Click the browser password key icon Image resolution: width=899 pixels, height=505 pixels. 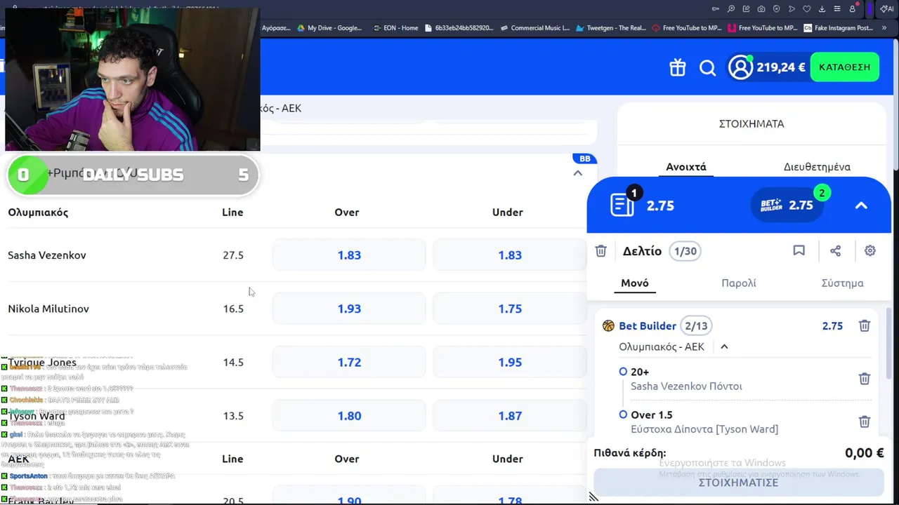tap(716, 9)
